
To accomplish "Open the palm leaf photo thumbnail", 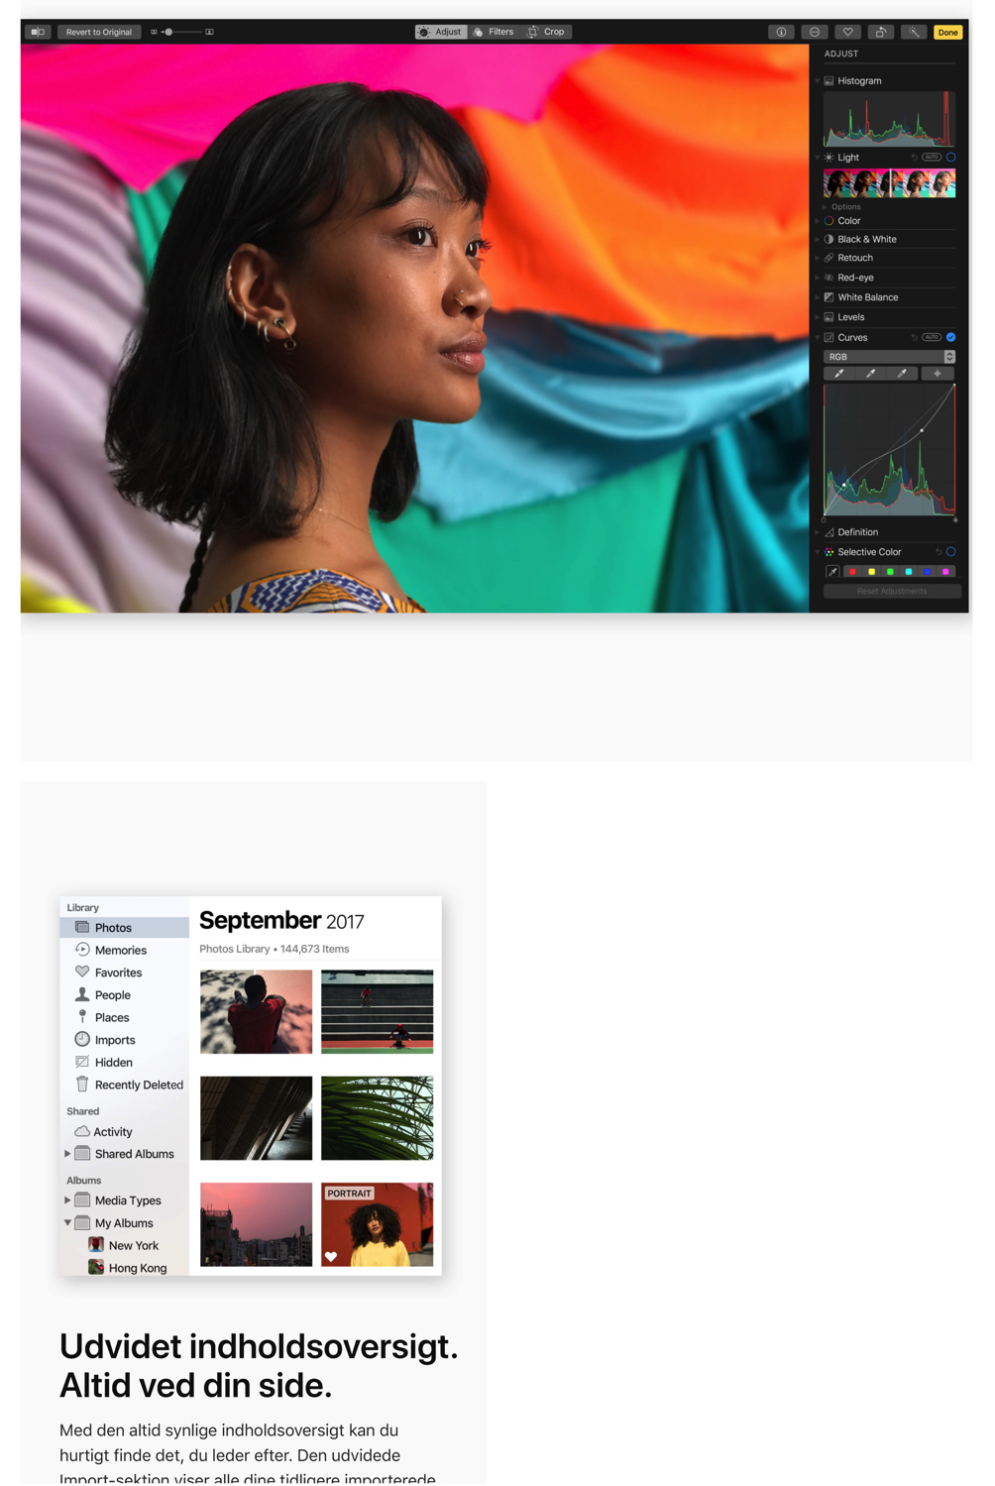I will [377, 1118].
